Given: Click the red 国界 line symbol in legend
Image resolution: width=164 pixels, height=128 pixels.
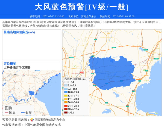Looking at the screenshot, I should point(7,113).
